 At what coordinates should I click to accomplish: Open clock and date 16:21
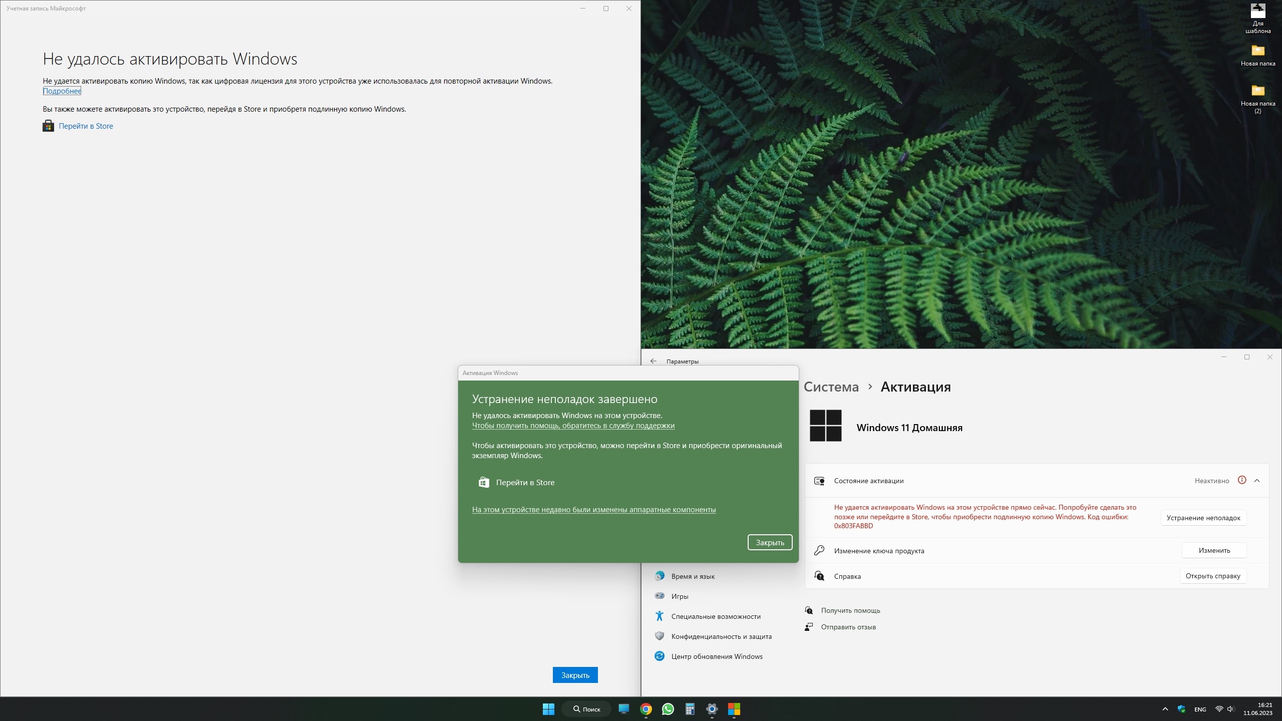tap(1258, 709)
